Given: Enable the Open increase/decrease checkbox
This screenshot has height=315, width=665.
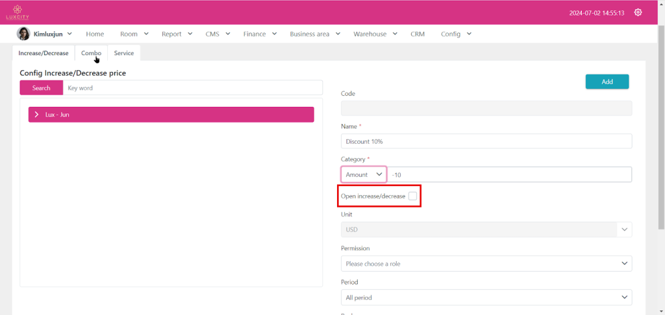Looking at the screenshot, I should [x=412, y=196].
